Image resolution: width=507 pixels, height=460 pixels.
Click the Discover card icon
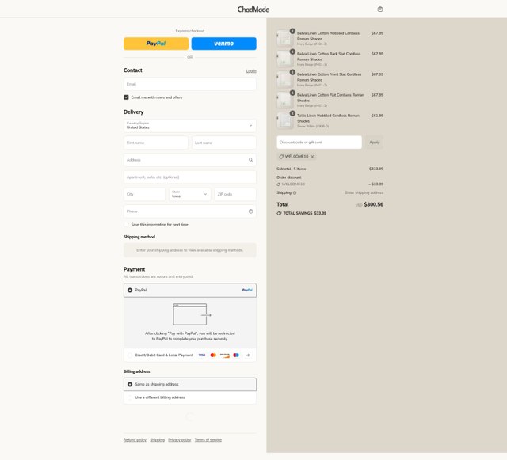(x=225, y=355)
